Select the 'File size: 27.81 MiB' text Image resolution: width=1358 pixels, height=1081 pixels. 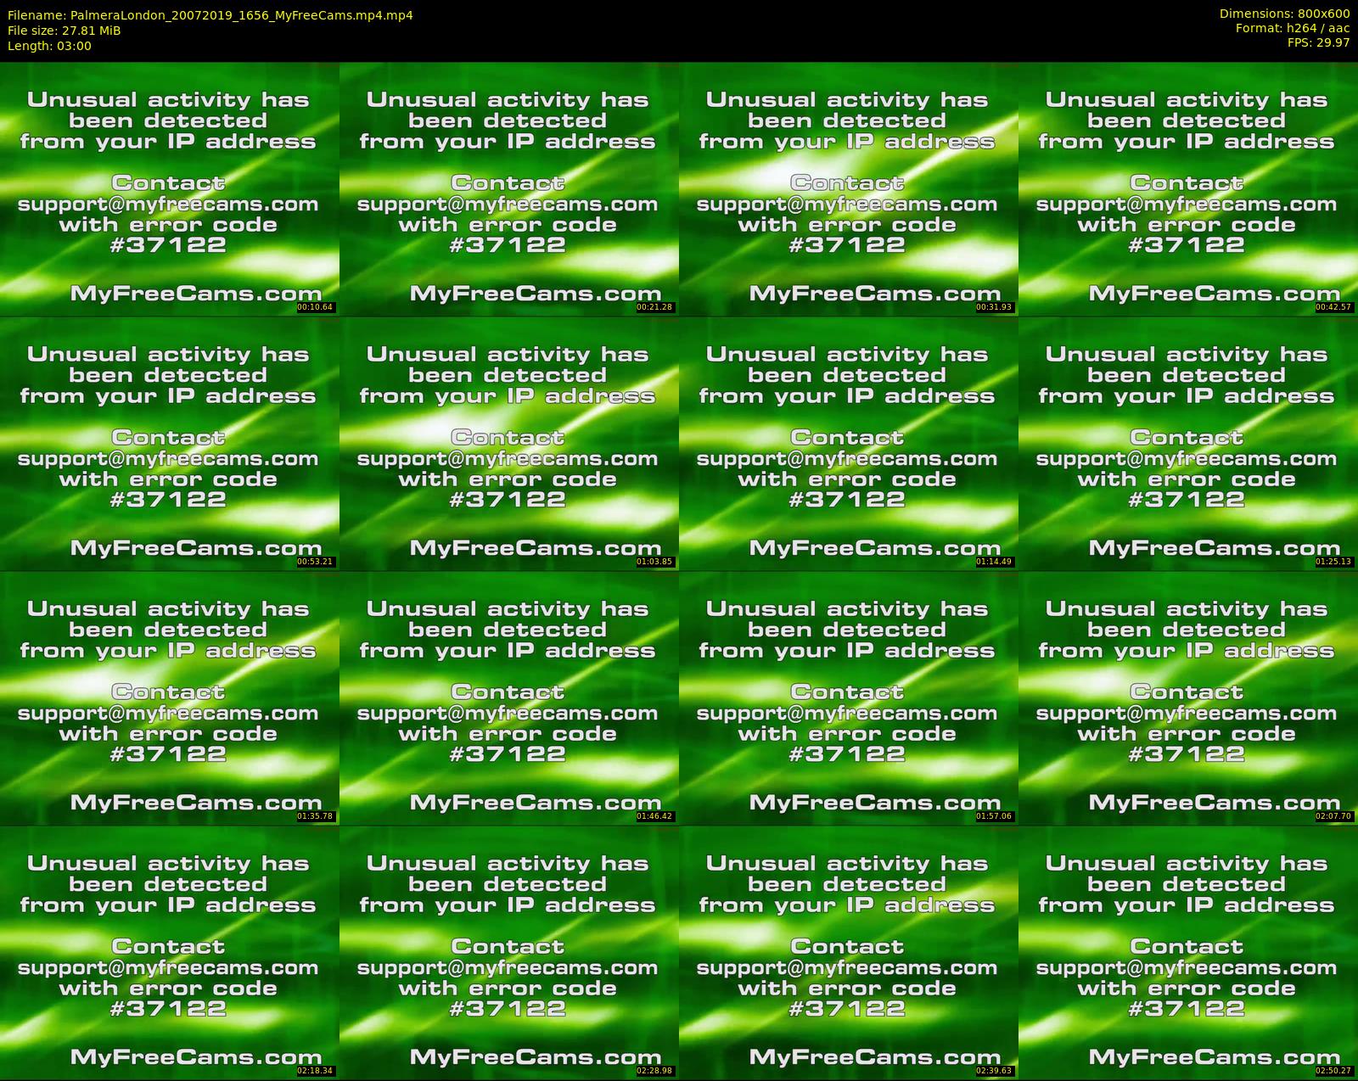coord(65,31)
